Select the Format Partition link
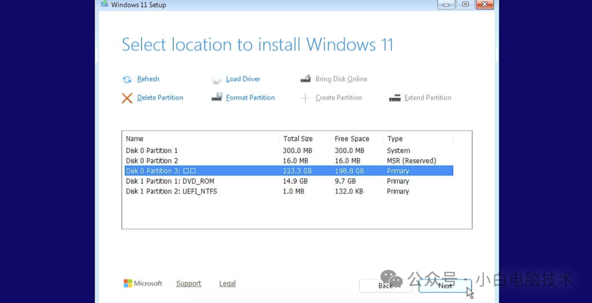 (x=251, y=97)
